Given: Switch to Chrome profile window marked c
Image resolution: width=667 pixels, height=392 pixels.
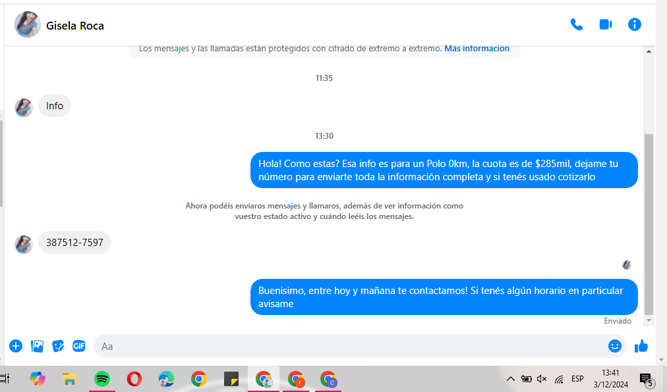Looking at the screenshot, I should point(328,379).
